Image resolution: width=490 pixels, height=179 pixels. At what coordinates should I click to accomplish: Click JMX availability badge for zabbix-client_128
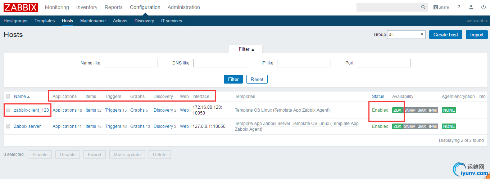422,110
